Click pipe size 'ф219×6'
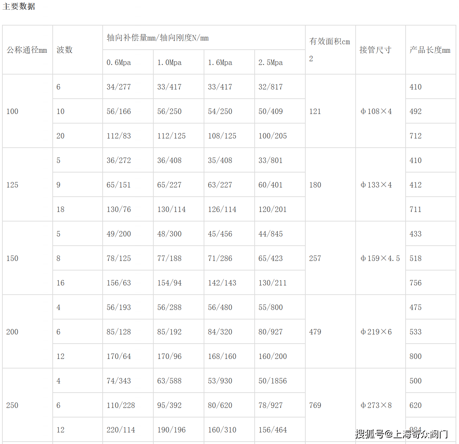459x444 pixels. [x=376, y=332]
